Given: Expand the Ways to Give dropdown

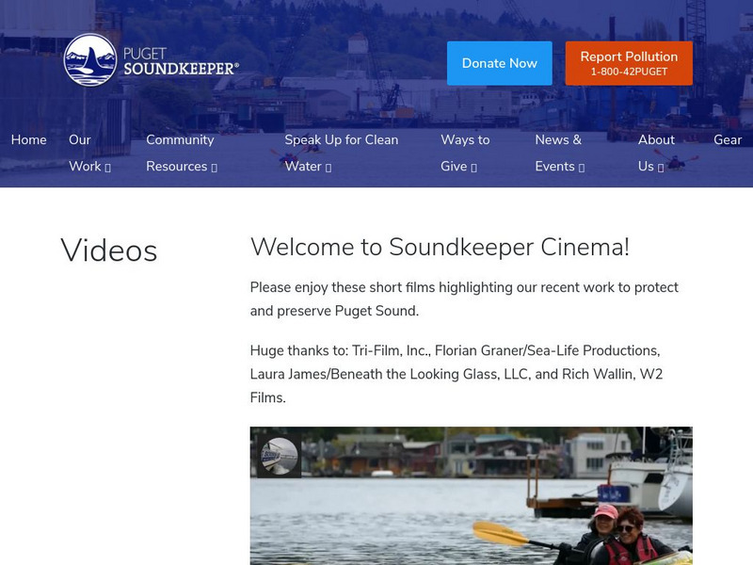Looking at the screenshot, I should tap(473, 166).
